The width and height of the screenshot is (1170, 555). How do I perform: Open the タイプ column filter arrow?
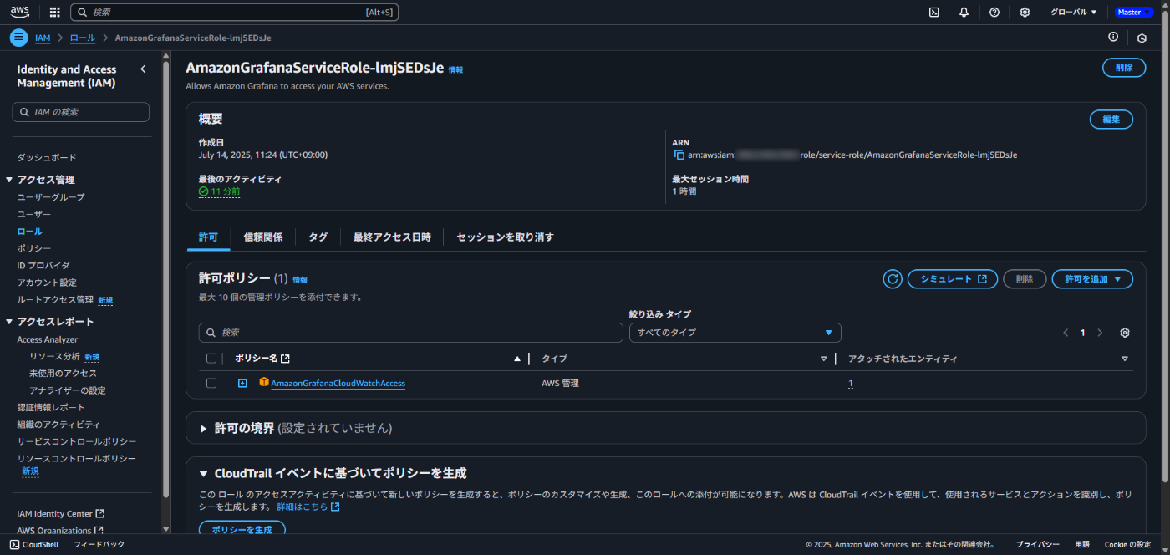(824, 359)
